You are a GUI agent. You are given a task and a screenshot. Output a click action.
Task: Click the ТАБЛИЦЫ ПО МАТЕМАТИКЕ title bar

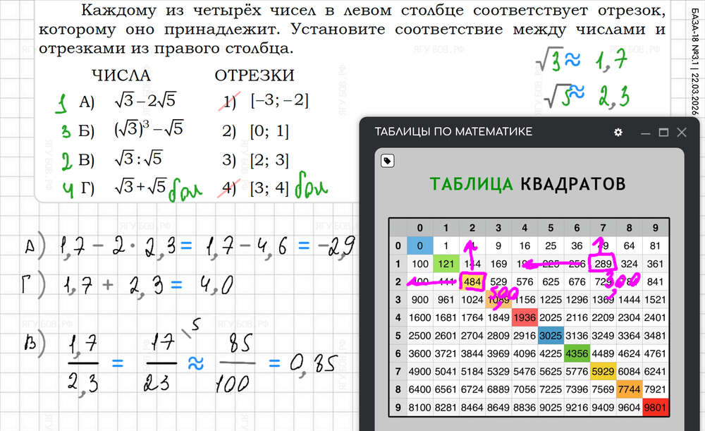coord(479,132)
